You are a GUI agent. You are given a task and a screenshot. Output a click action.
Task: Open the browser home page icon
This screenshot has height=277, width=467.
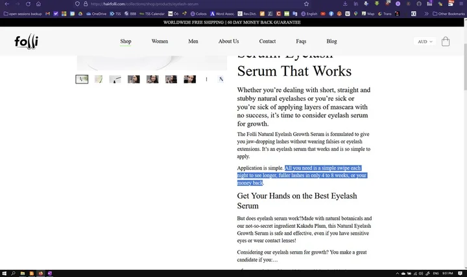(x=38, y=4)
